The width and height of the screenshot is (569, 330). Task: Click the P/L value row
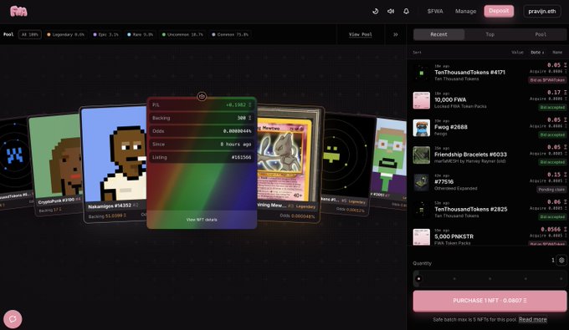(202, 104)
